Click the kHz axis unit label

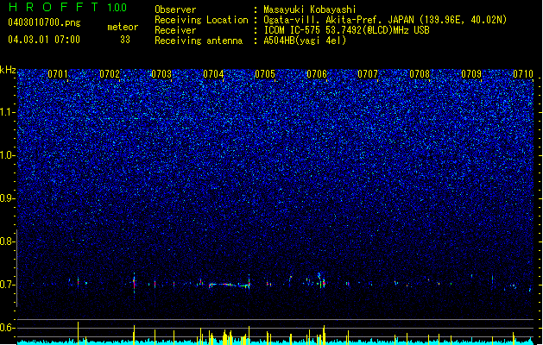(8, 70)
